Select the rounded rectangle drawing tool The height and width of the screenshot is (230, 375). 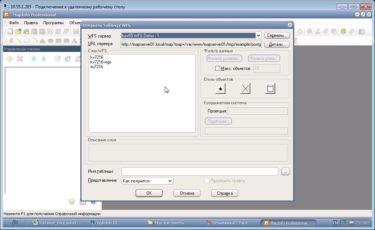click(x=66, y=41)
